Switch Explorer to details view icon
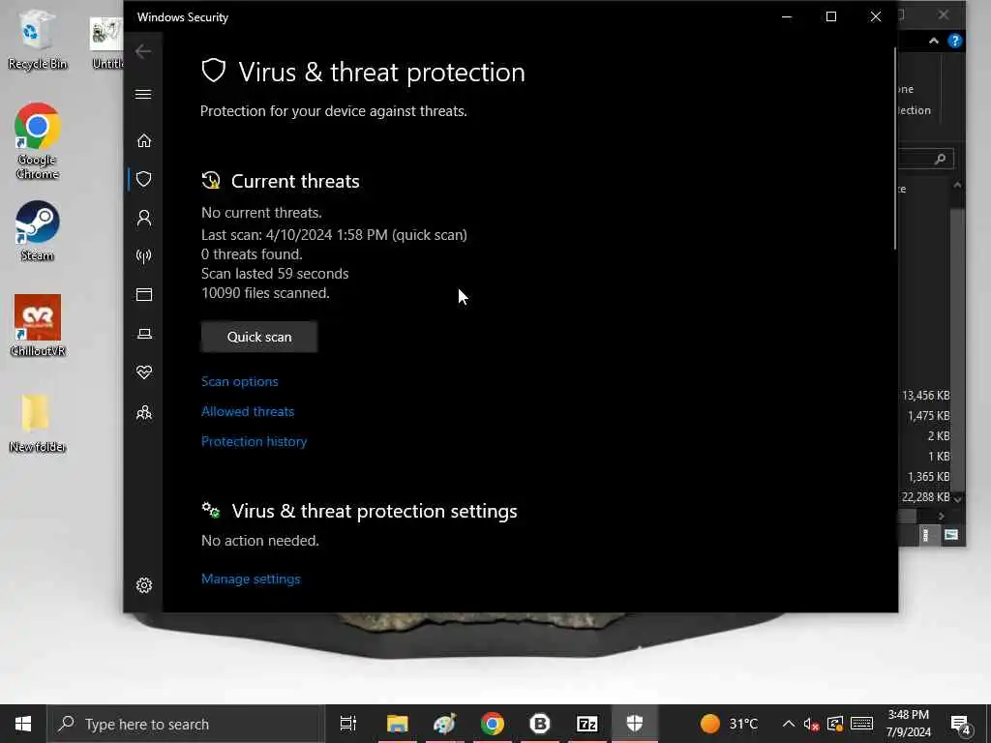 pyautogui.click(x=925, y=536)
